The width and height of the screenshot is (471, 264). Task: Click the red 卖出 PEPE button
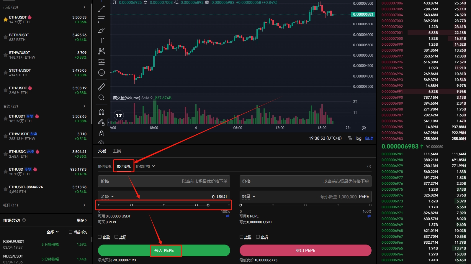[305, 250]
